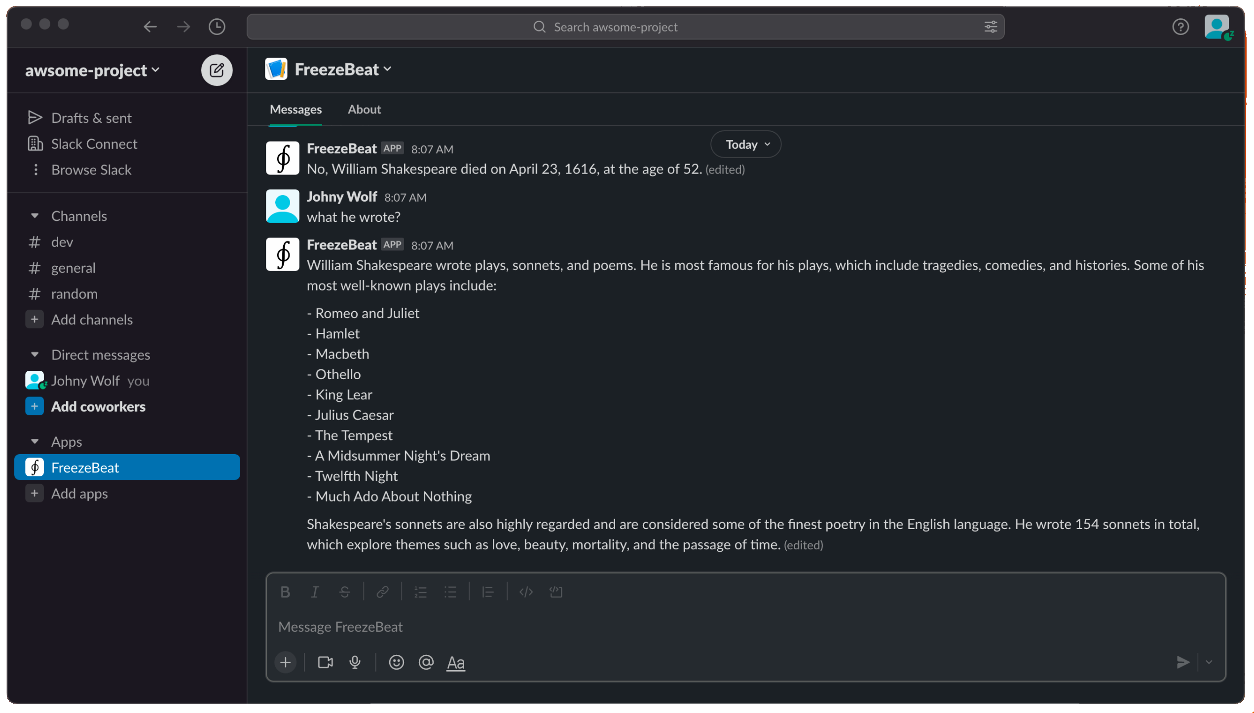This screenshot has width=1254, height=713.
Task: Click the compose new message icon
Action: 217,70
